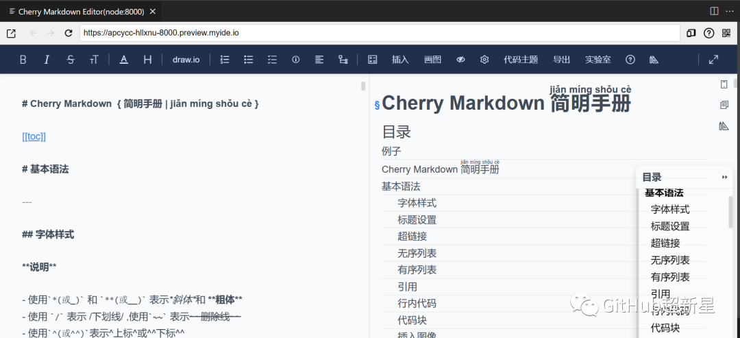740x338 pixels.
Task: Open page in external browser
Action: point(12,33)
